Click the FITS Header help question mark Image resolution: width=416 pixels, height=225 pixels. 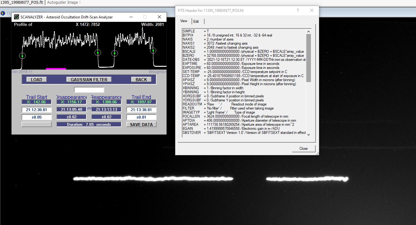coord(298,10)
